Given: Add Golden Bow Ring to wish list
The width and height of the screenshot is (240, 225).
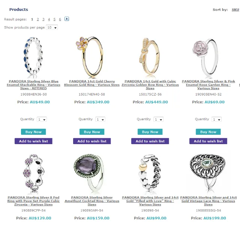Looking at the screenshot, I should click(150, 141).
